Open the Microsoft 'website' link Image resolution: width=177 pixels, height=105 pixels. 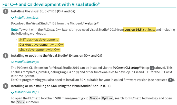tap(89, 23)
